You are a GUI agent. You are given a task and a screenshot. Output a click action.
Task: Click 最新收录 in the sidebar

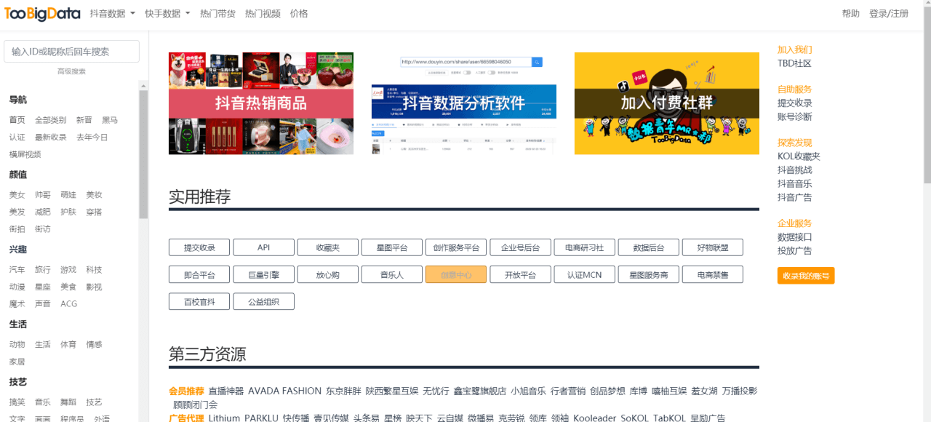point(51,137)
